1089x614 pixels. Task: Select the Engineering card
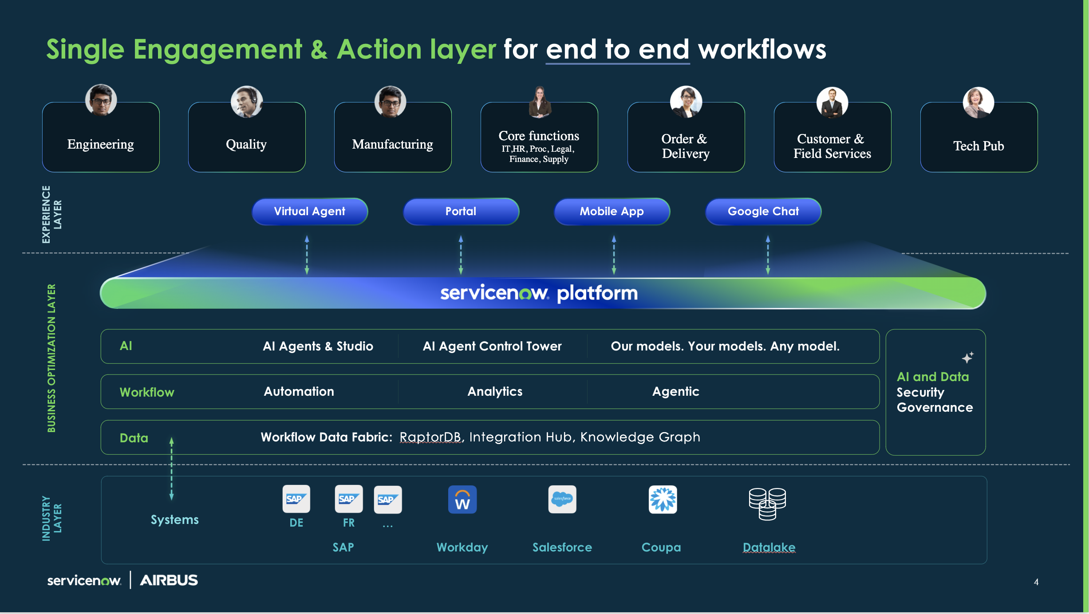click(101, 137)
